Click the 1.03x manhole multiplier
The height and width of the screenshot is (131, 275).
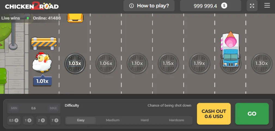75,63
